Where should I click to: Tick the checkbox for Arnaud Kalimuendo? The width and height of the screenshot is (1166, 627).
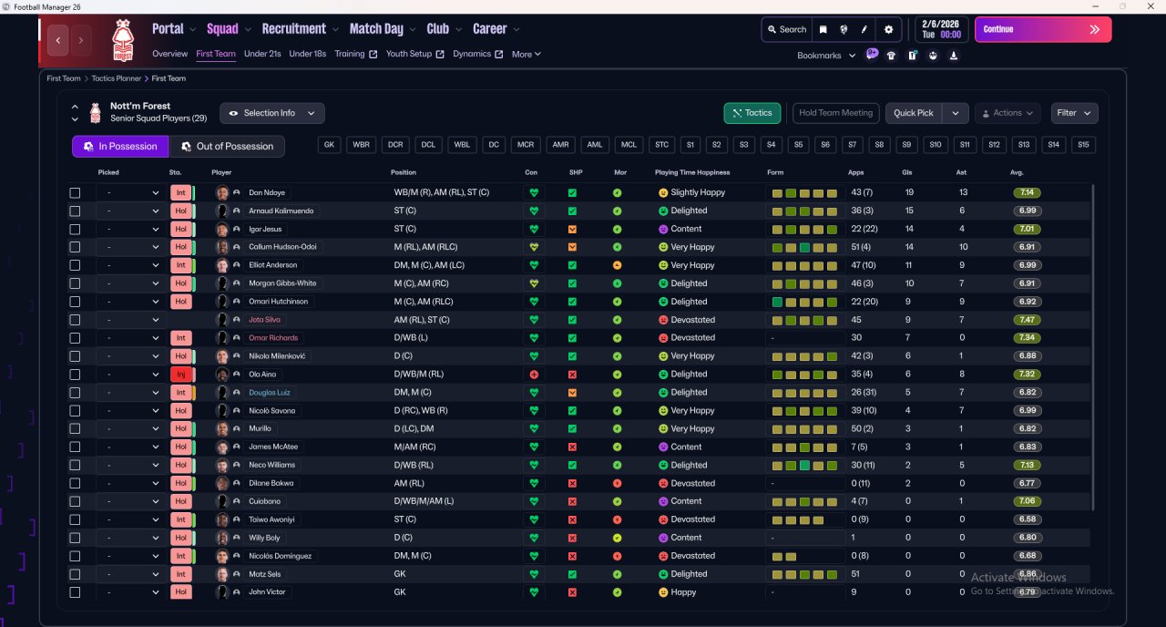pos(75,211)
